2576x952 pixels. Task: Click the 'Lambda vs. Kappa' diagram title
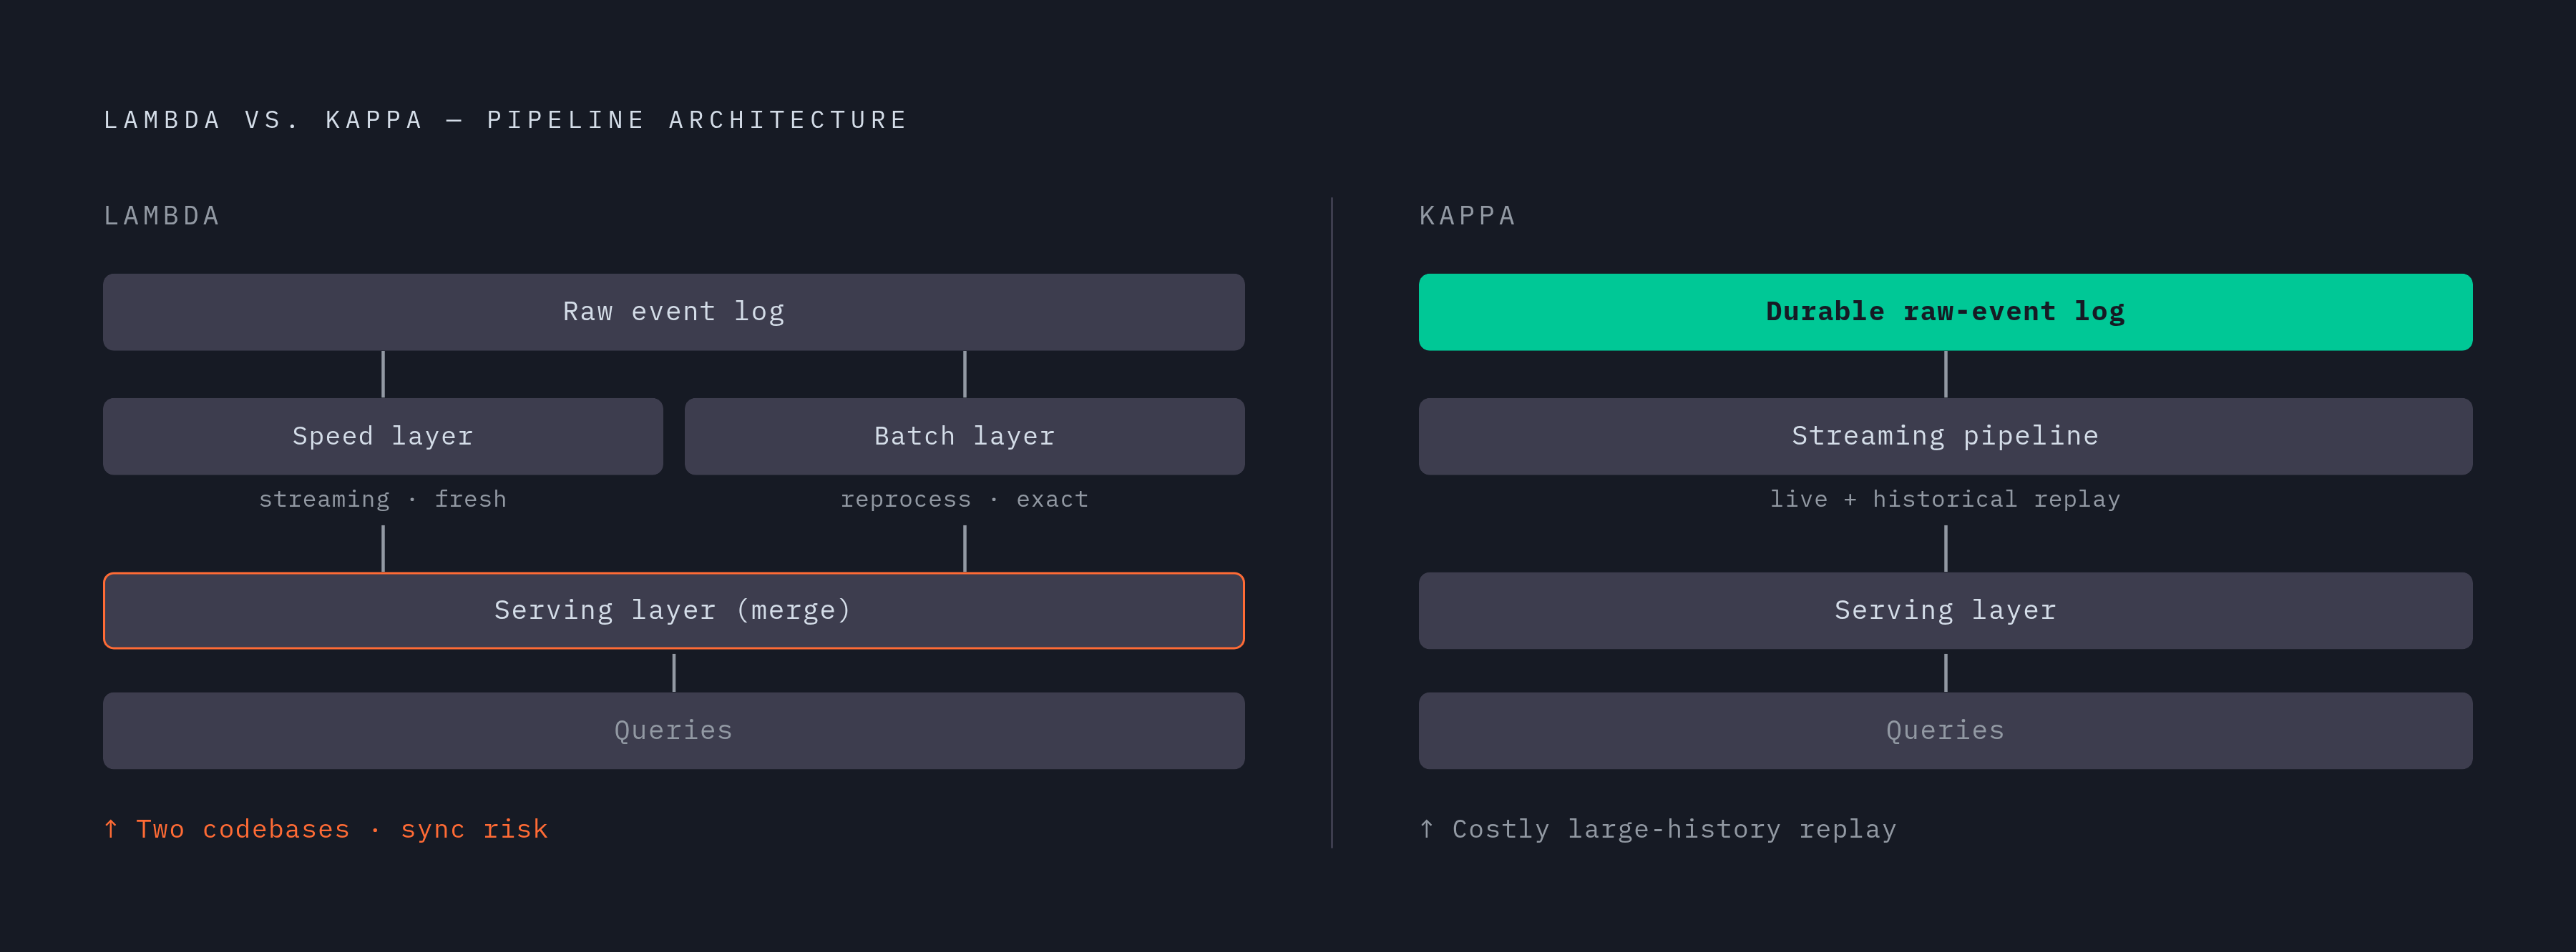pos(505,120)
